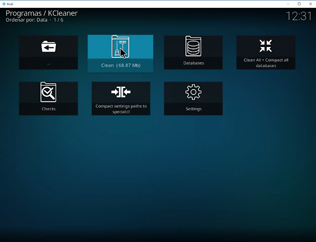The image size is (316, 242).
Task: Open the Settings gear icon
Action: (193, 92)
